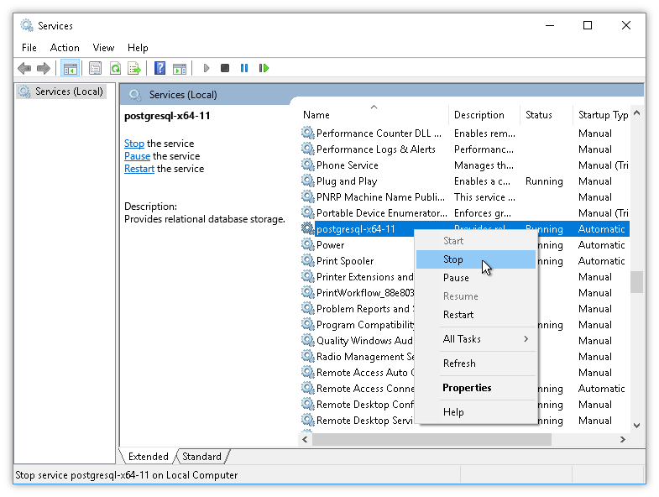Screen dimensions: 659x497
Task: Click horizontal scrollbar left arrow
Action: (305, 439)
